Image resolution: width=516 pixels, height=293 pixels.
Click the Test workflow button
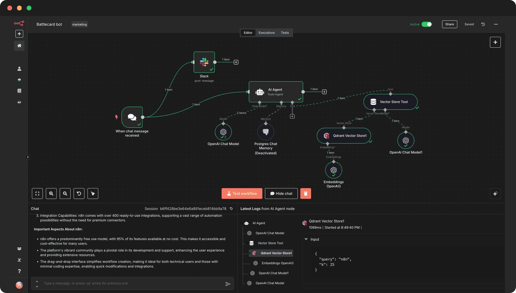pos(241,193)
